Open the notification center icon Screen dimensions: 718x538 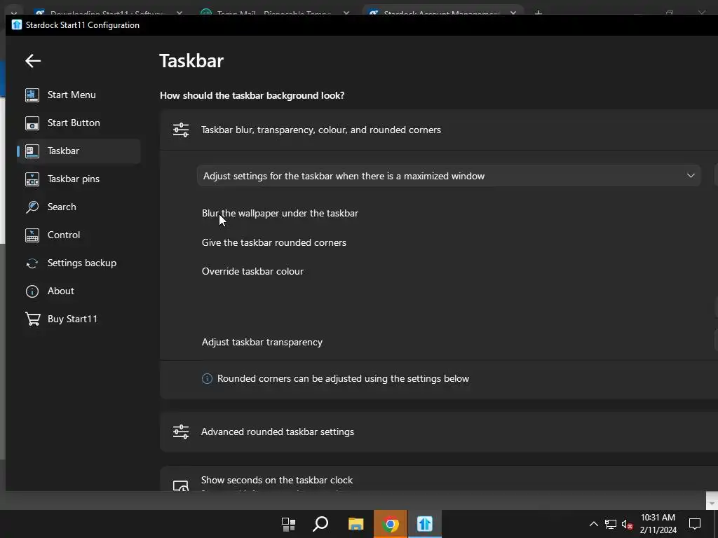pyautogui.click(x=695, y=524)
